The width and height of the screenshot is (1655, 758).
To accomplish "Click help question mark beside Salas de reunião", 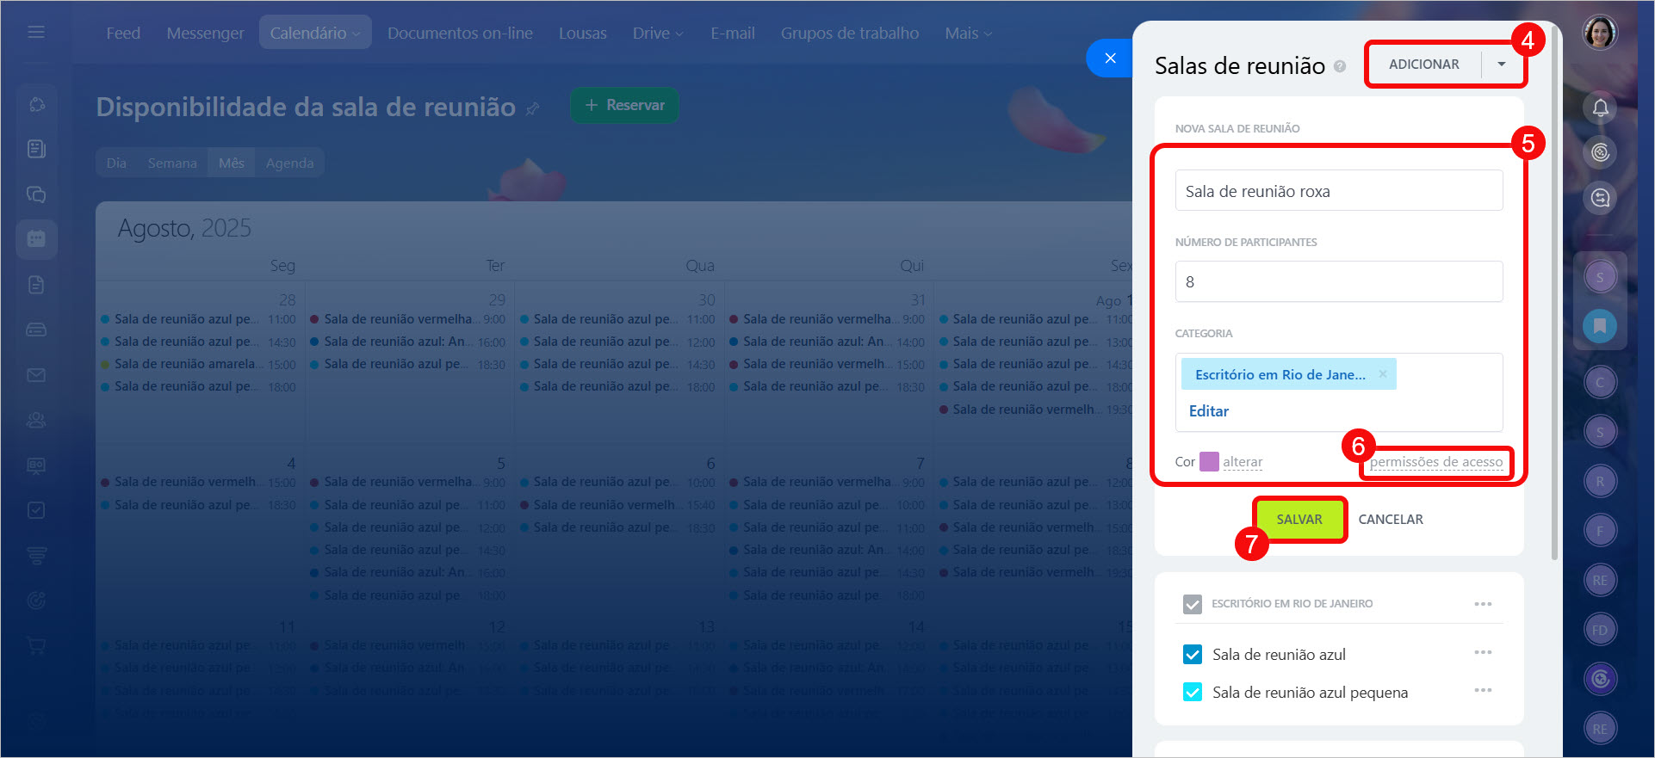I will (x=1340, y=66).
